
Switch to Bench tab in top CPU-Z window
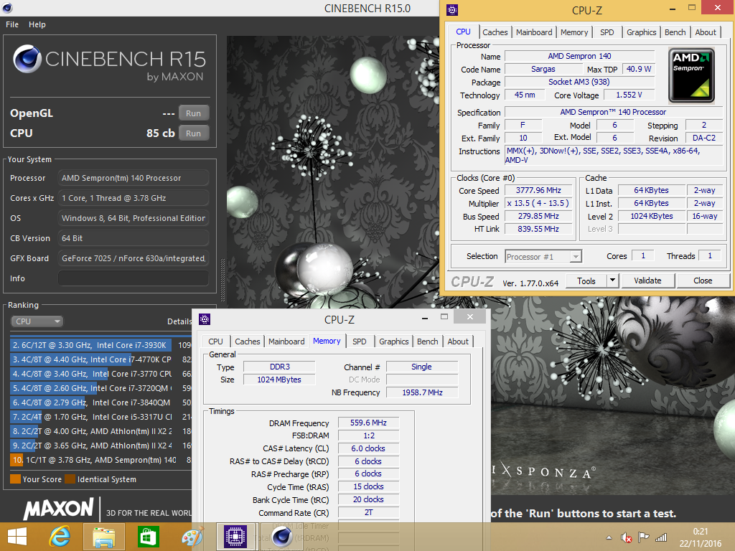[x=675, y=32]
